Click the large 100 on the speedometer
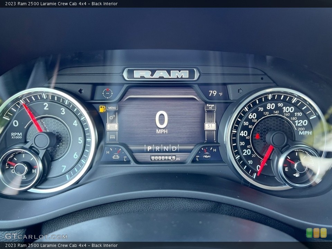Screen dimensions: 332x249 [x=288, y=110]
